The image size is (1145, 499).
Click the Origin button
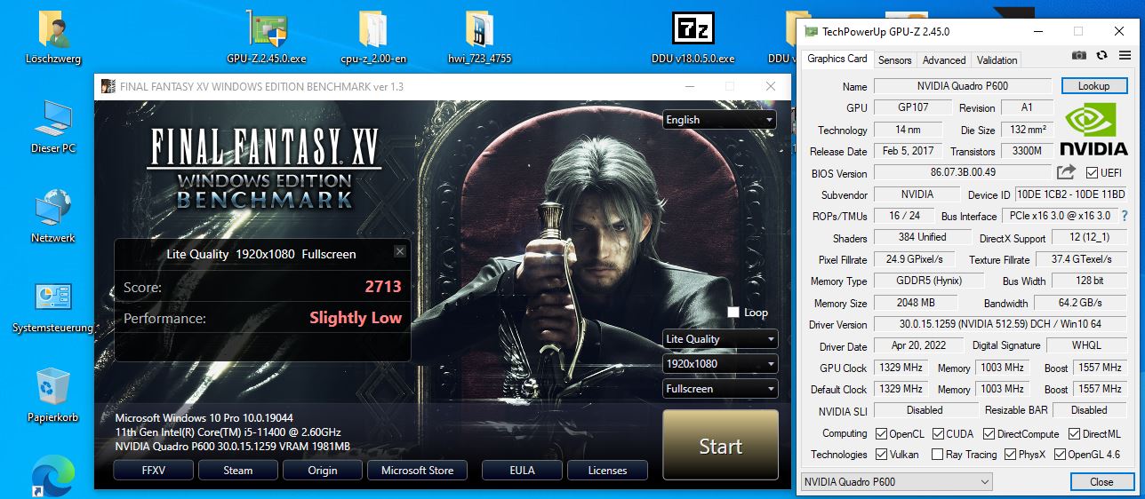tap(323, 471)
